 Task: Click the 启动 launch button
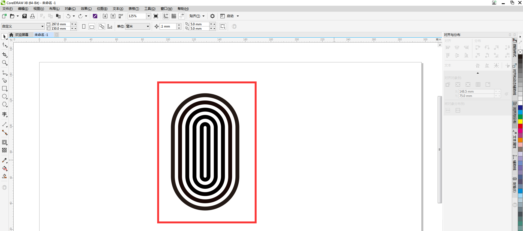tap(230, 16)
